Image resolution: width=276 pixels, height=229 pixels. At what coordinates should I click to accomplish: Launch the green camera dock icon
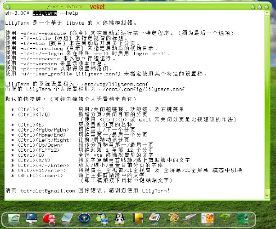243,218
